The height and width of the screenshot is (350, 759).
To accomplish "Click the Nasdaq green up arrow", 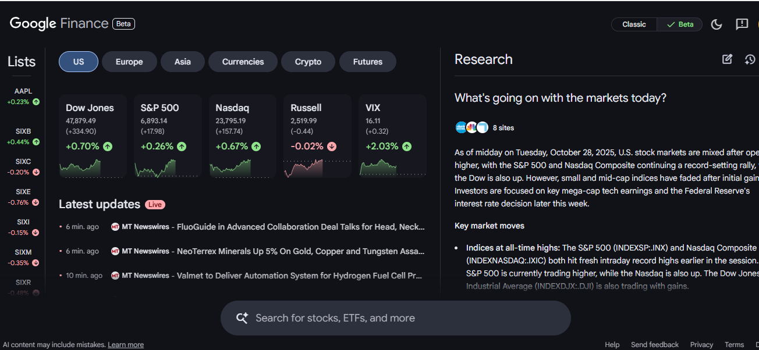I will (x=256, y=147).
